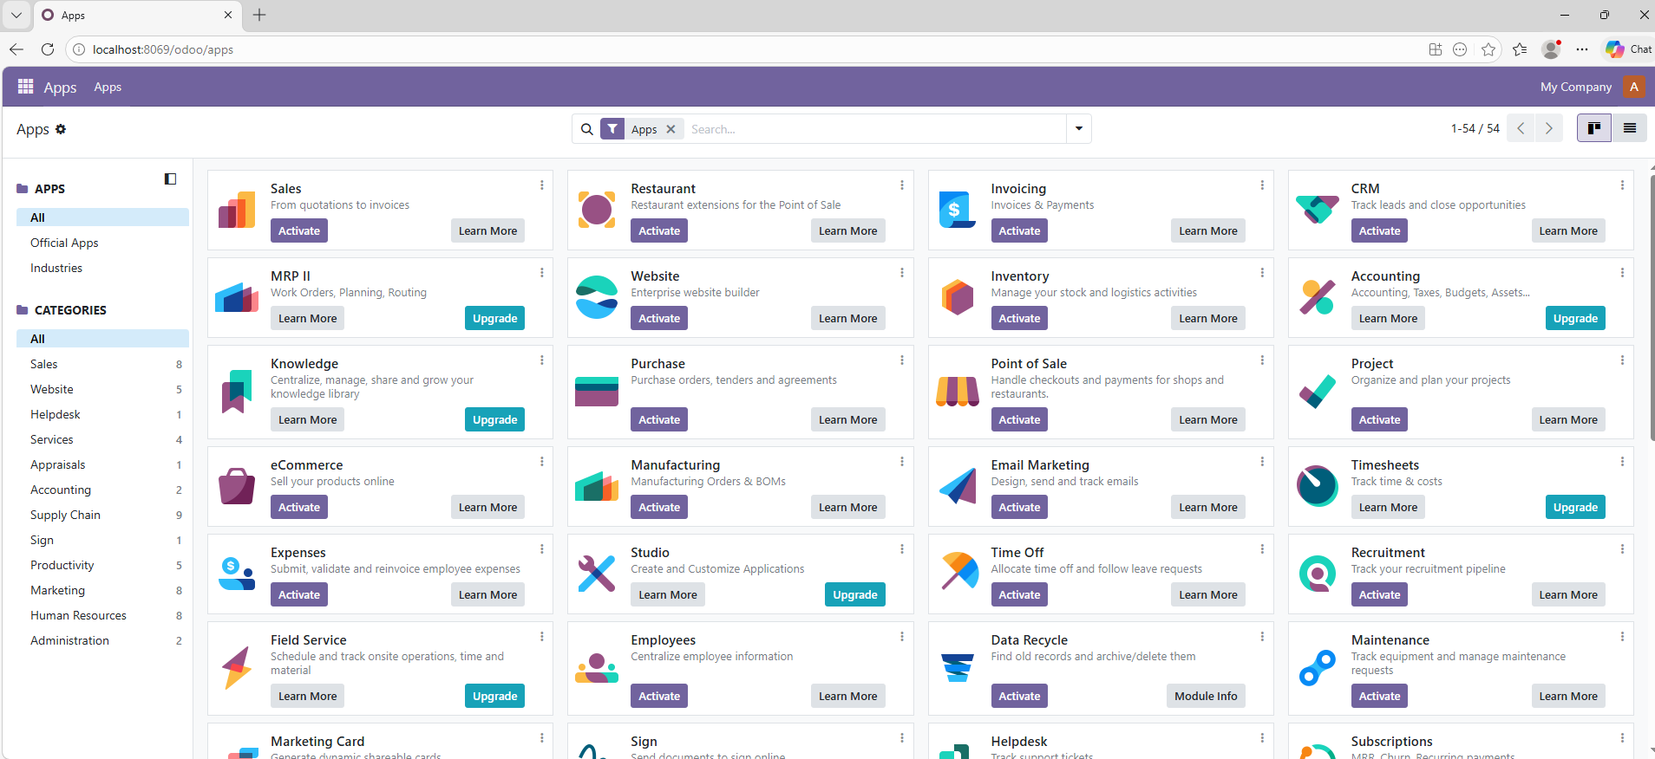Open the Timesheets card options menu
This screenshot has height=759, width=1655.
click(1622, 462)
